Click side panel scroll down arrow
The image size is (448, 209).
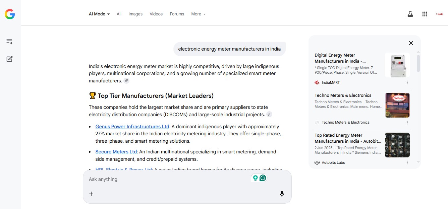coord(418,162)
